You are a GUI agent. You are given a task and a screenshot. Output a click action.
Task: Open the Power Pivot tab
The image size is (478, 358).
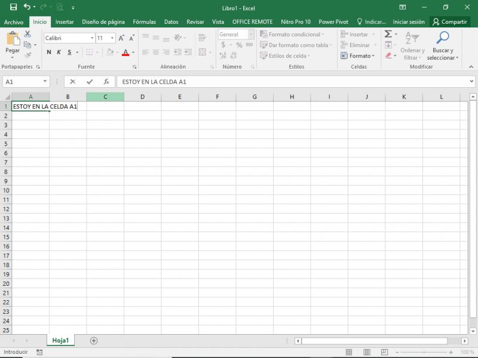pos(333,21)
